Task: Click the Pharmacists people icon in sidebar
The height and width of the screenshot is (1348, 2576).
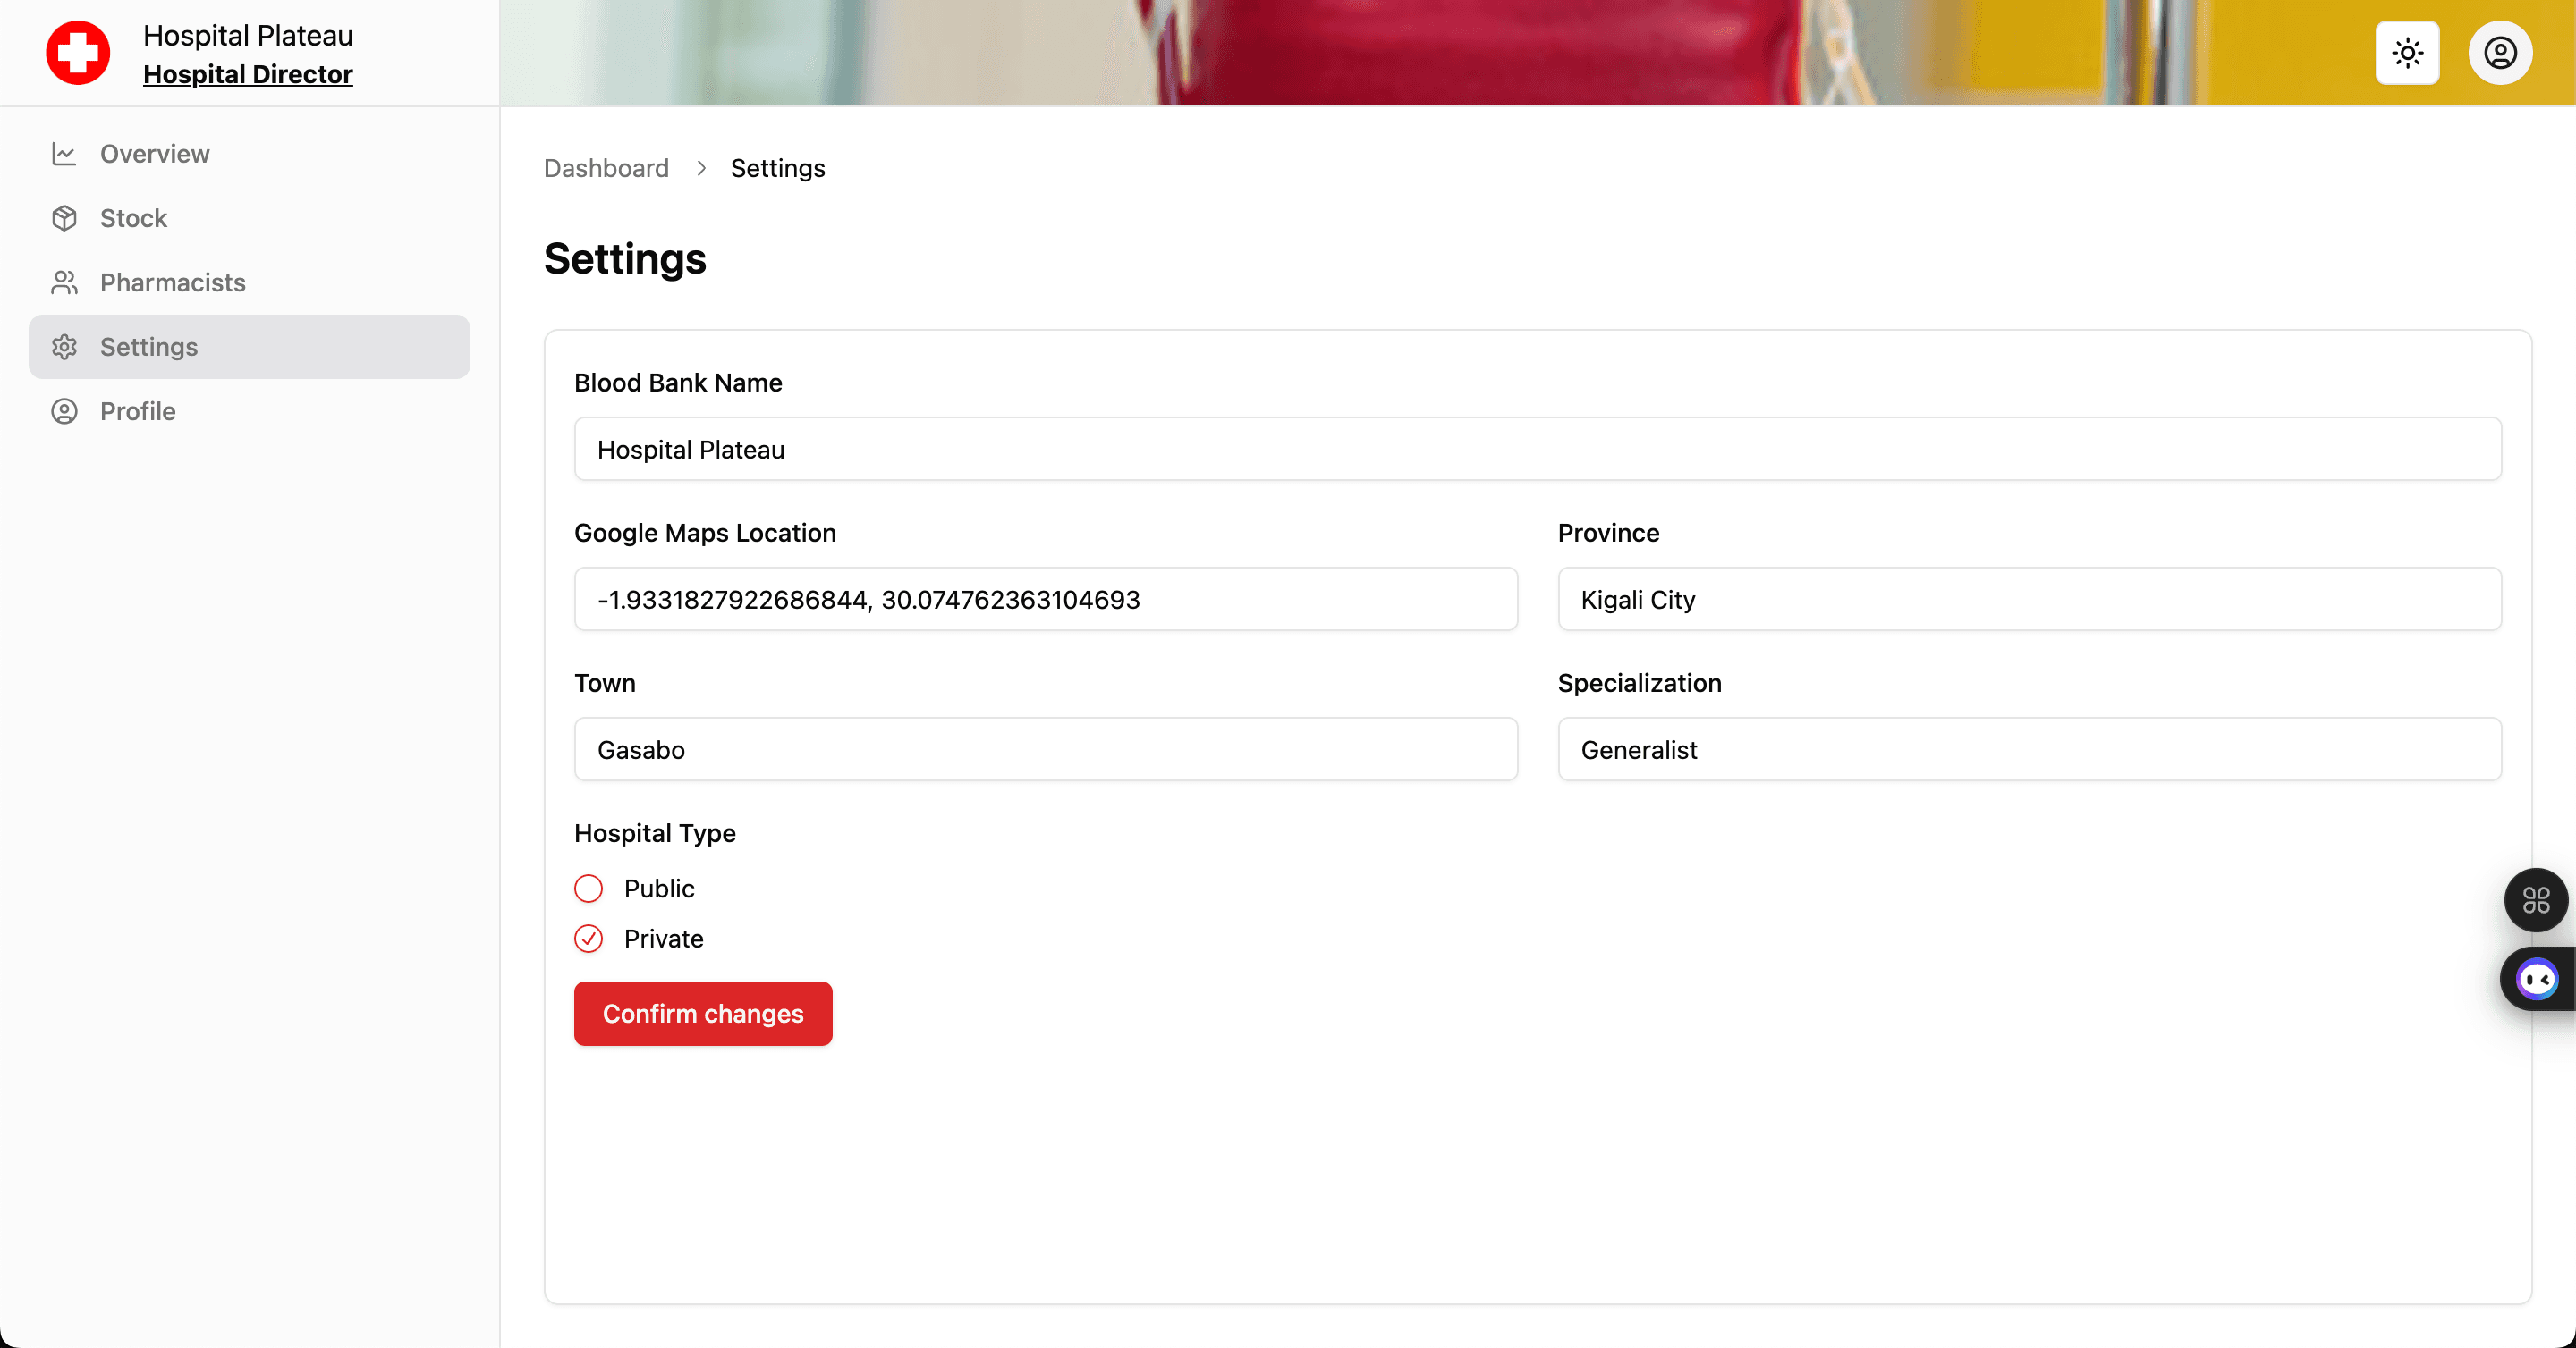Action: (x=64, y=282)
